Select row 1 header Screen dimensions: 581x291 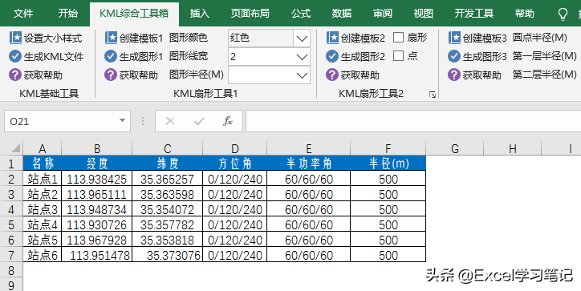tap(11, 164)
